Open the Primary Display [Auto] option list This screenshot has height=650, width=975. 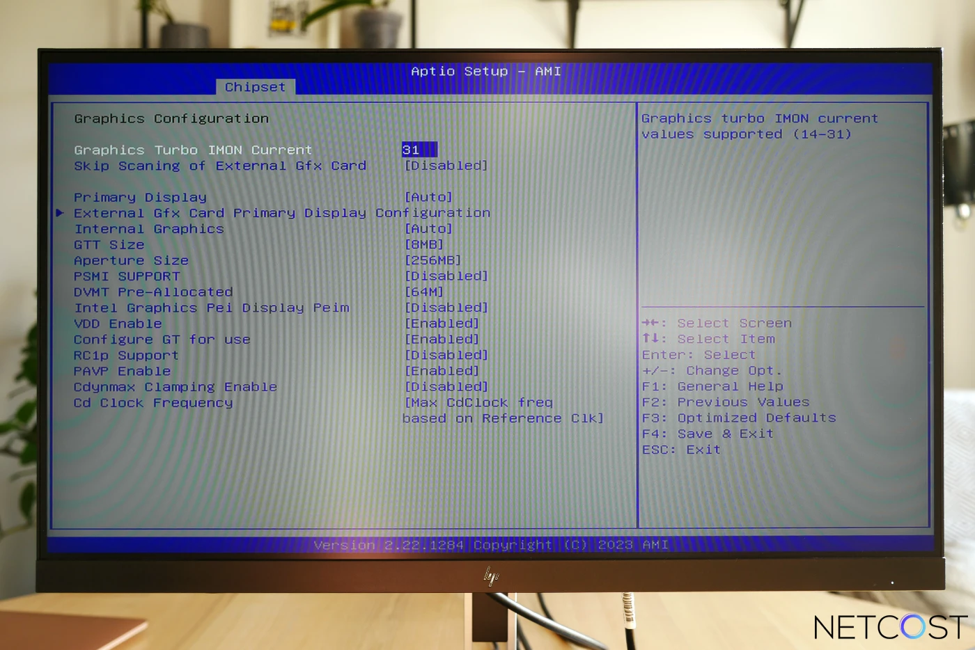[428, 198]
